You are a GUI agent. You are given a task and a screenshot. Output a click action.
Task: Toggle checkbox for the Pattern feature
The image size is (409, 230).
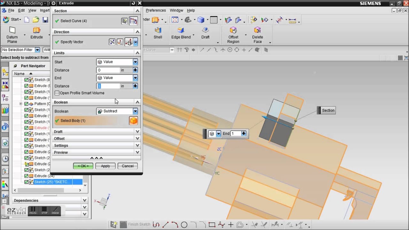point(27,104)
